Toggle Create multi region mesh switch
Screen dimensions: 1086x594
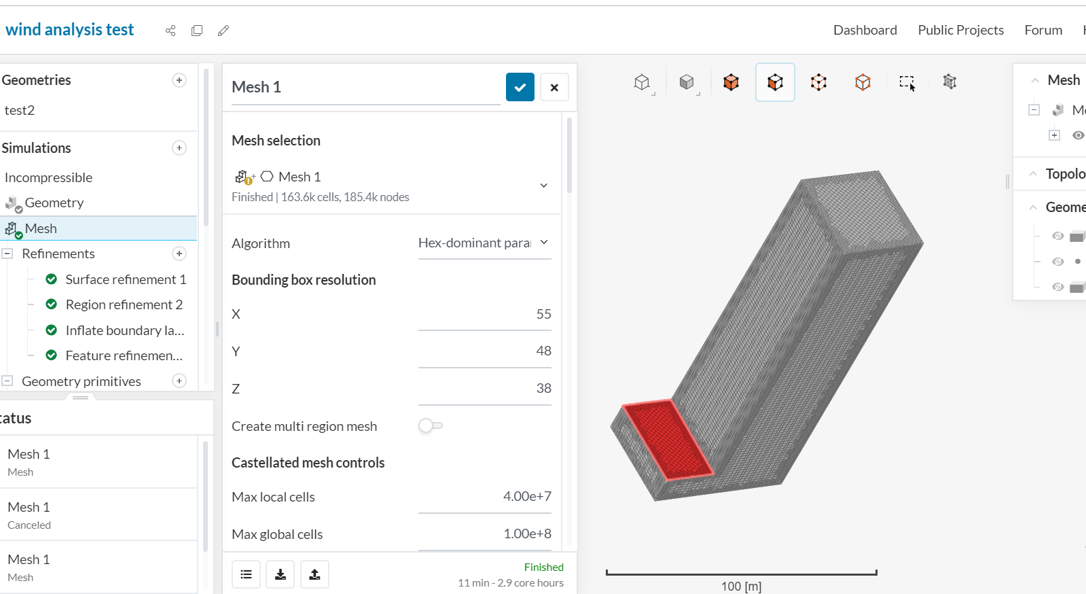[x=431, y=425]
